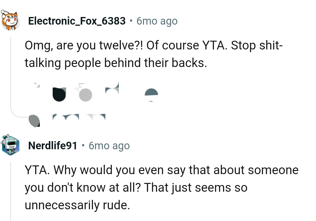This screenshot has height=221, width=316.
Task: Click the light gray circular award icon
Action: click(x=85, y=94)
